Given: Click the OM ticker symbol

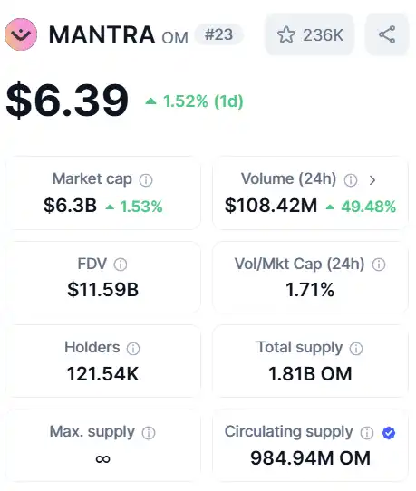Looking at the screenshot, I should [175, 38].
